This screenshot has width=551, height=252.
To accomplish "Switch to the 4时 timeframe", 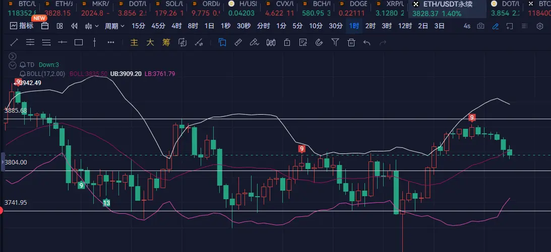I will [x=176, y=26].
